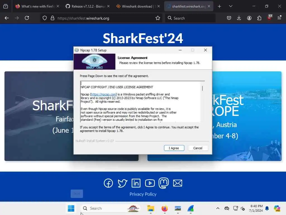The height and width of the screenshot is (215, 286).
Task: Open the picture app taskbar icon
Action: [178, 208]
